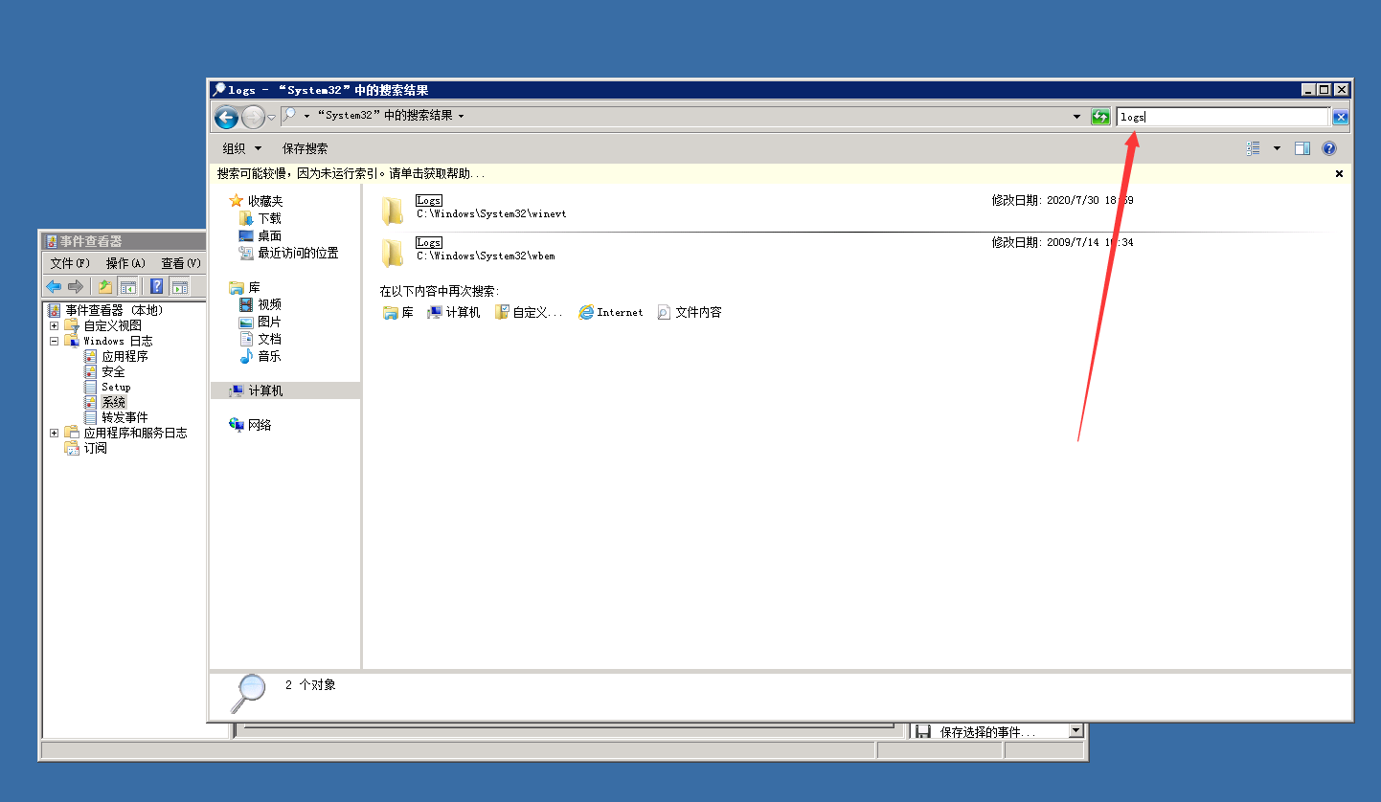Viewport: 1381px width, 802px height.
Task: Click Event Viewer help question mark icon
Action: click(156, 286)
